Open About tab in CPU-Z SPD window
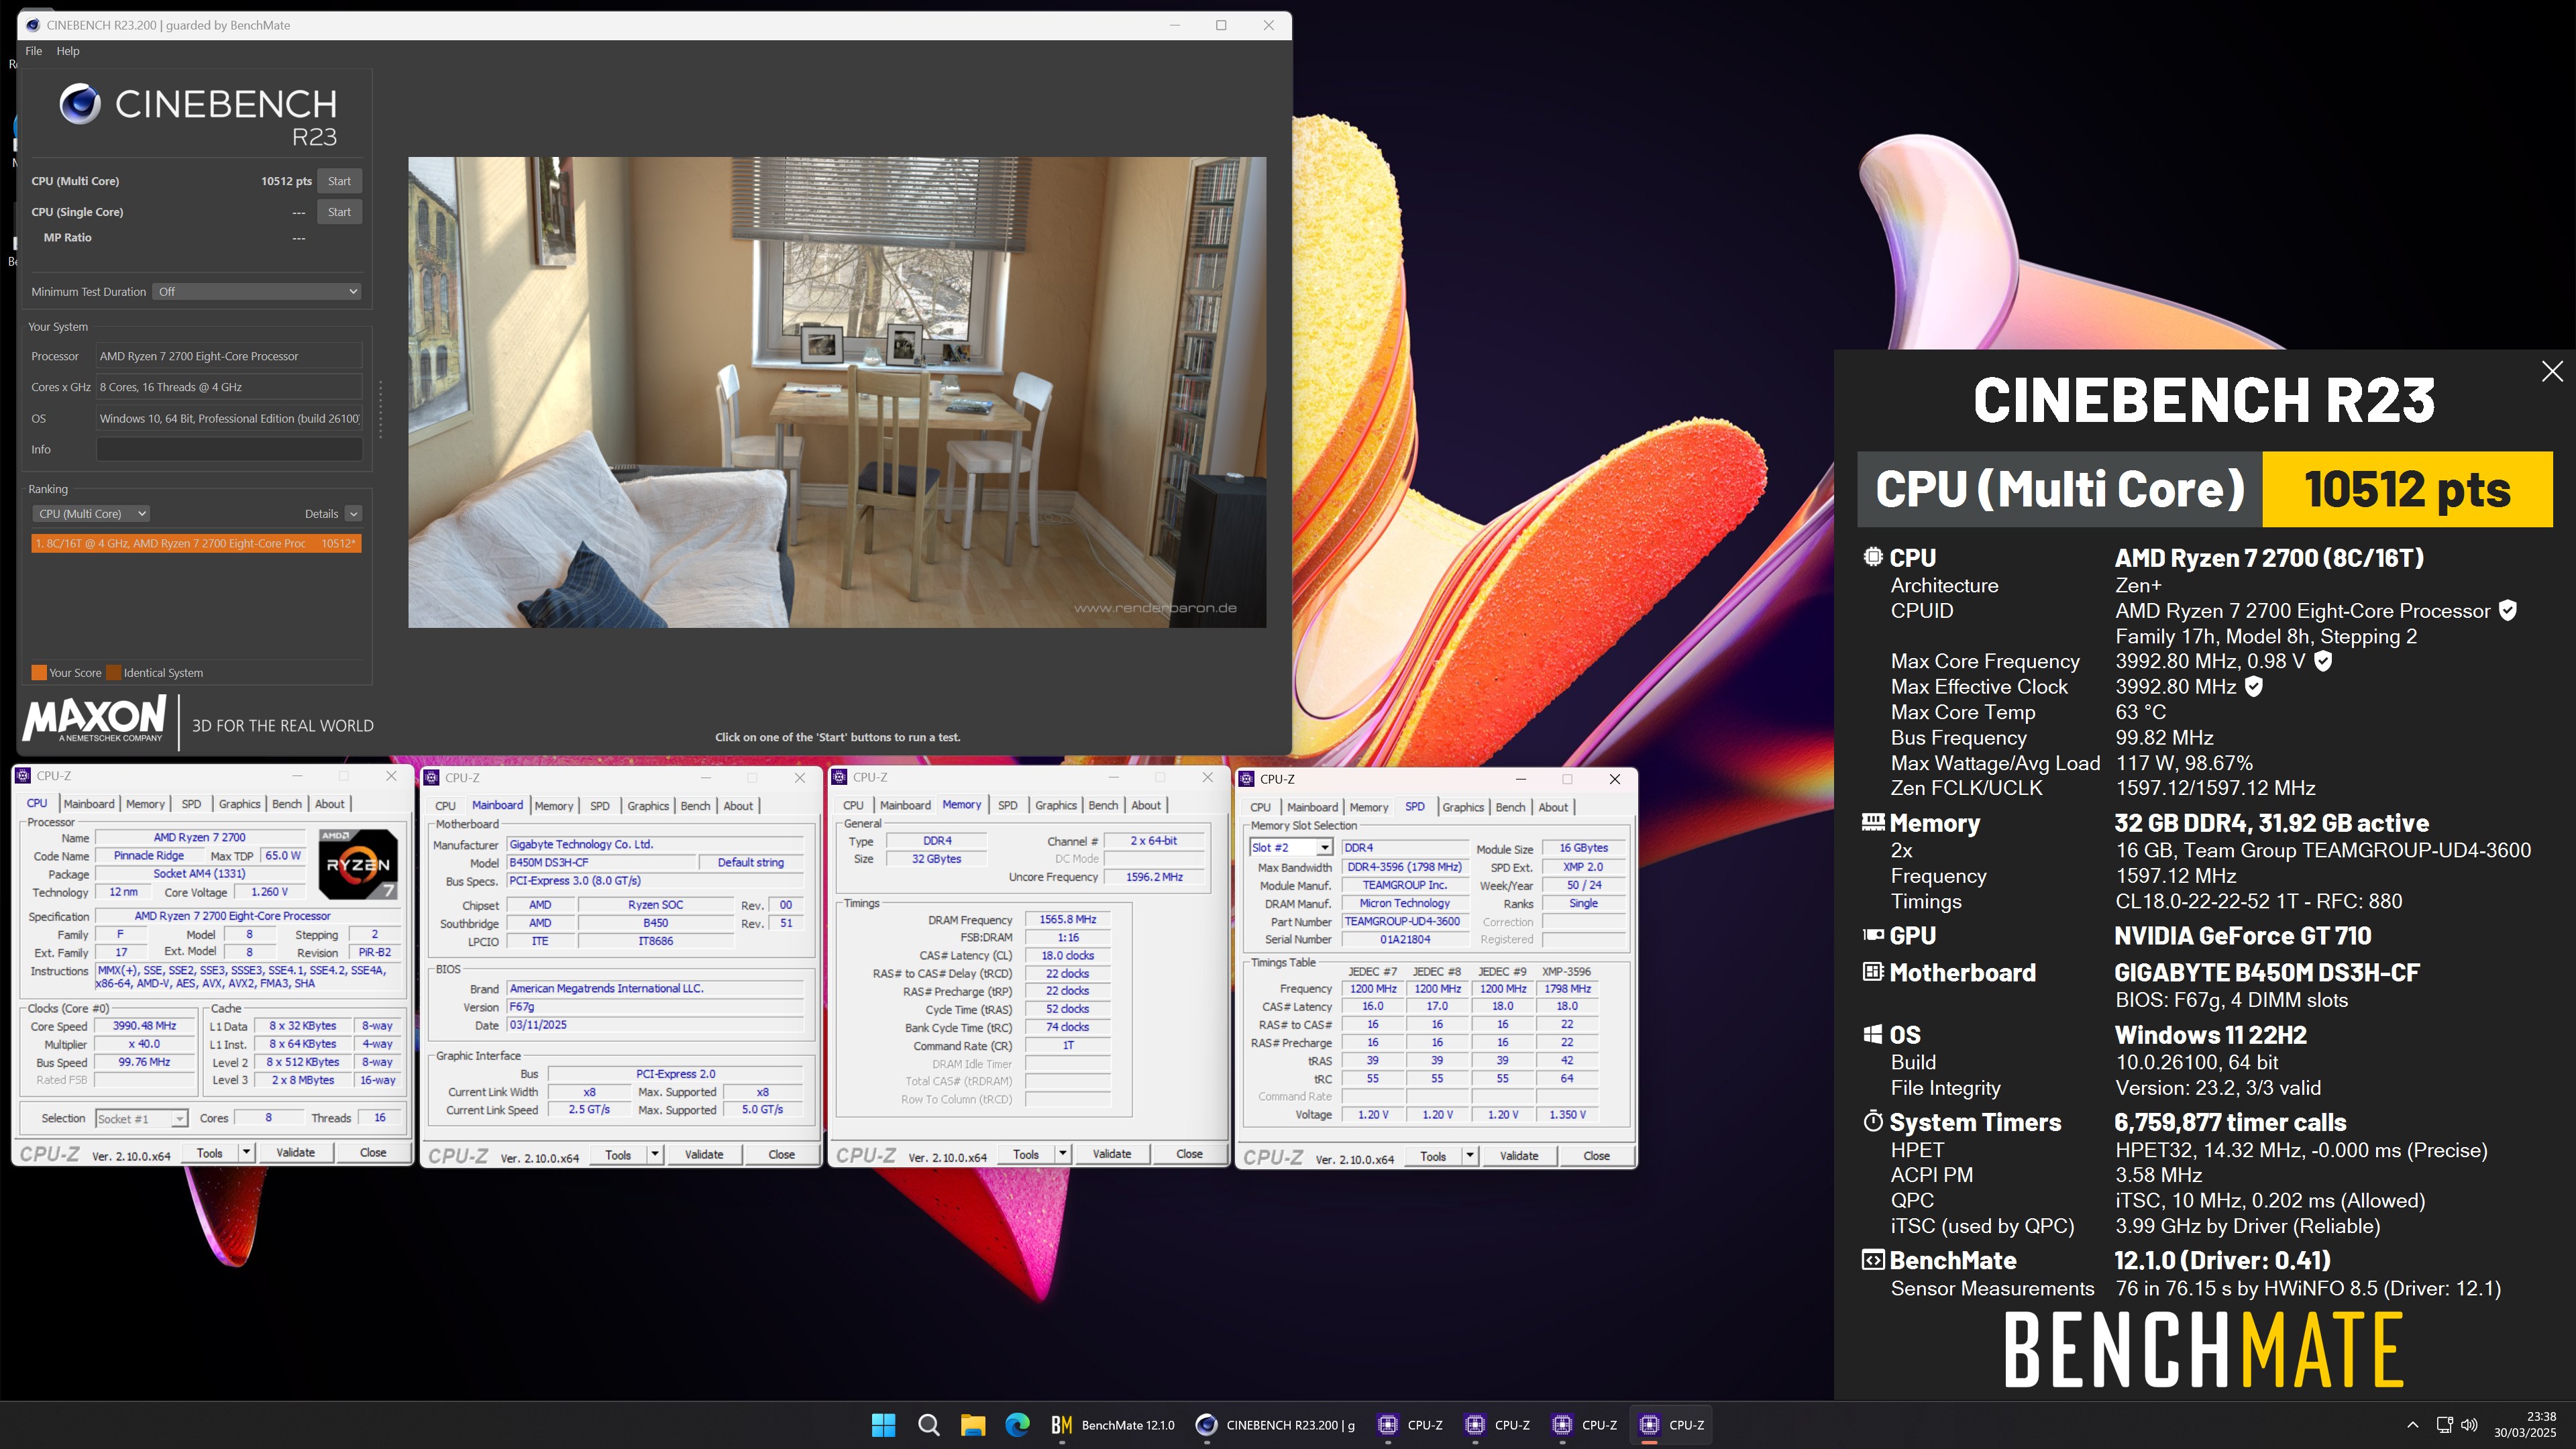Image resolution: width=2576 pixels, height=1449 pixels. (x=1553, y=808)
